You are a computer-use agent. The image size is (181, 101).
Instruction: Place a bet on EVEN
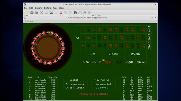[x=96, y=62]
